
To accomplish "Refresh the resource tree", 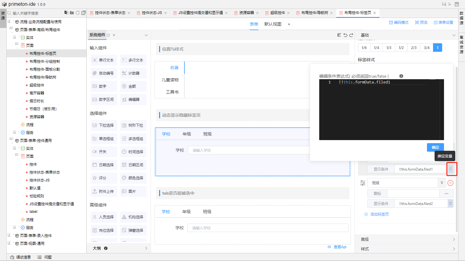I will 78,13.
